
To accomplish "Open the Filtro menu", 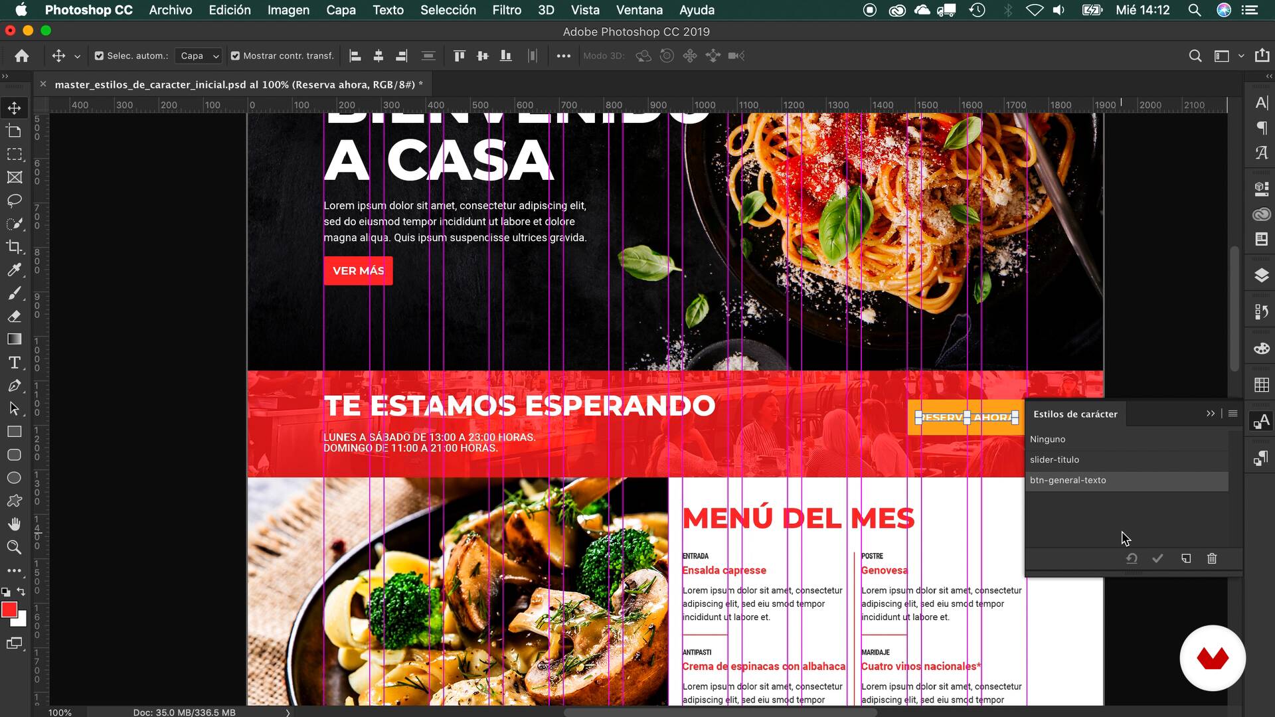I will point(507,10).
